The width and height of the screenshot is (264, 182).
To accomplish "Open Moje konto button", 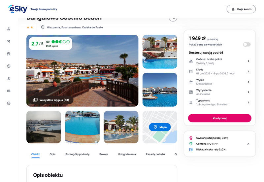I will [241, 9].
